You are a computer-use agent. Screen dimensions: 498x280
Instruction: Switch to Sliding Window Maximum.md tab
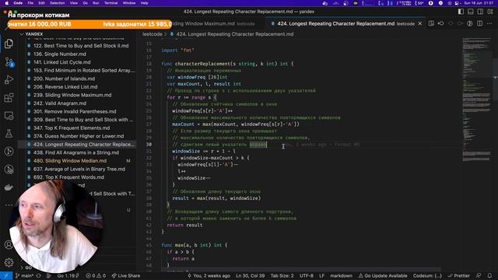[218, 24]
